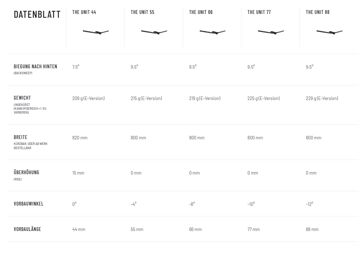Image resolution: width=361 pixels, height=262 pixels.
Task: Click the VORBAULÄNGE row label
Action: [x=27, y=229]
